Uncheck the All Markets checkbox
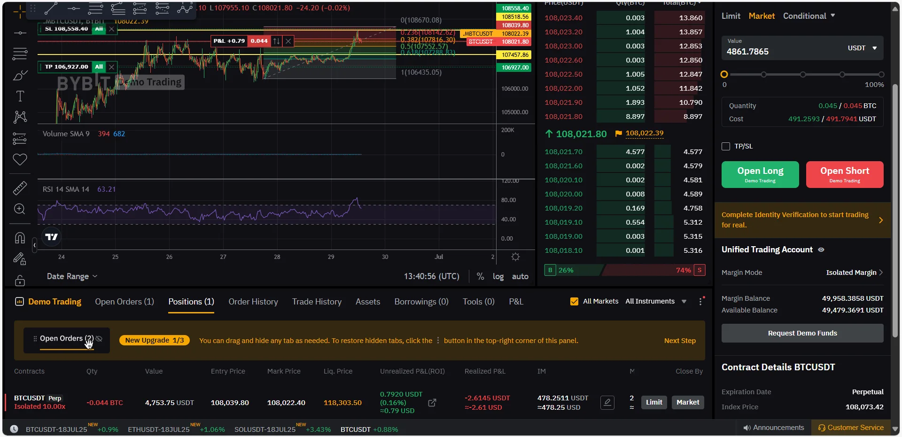902x437 pixels. coord(574,301)
